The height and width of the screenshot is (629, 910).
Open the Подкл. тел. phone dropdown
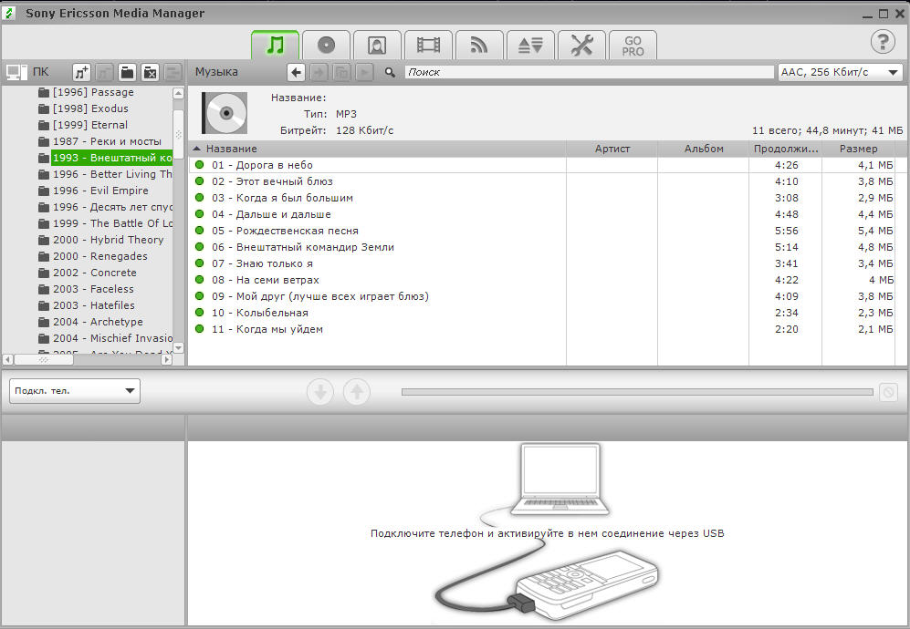[x=75, y=391]
